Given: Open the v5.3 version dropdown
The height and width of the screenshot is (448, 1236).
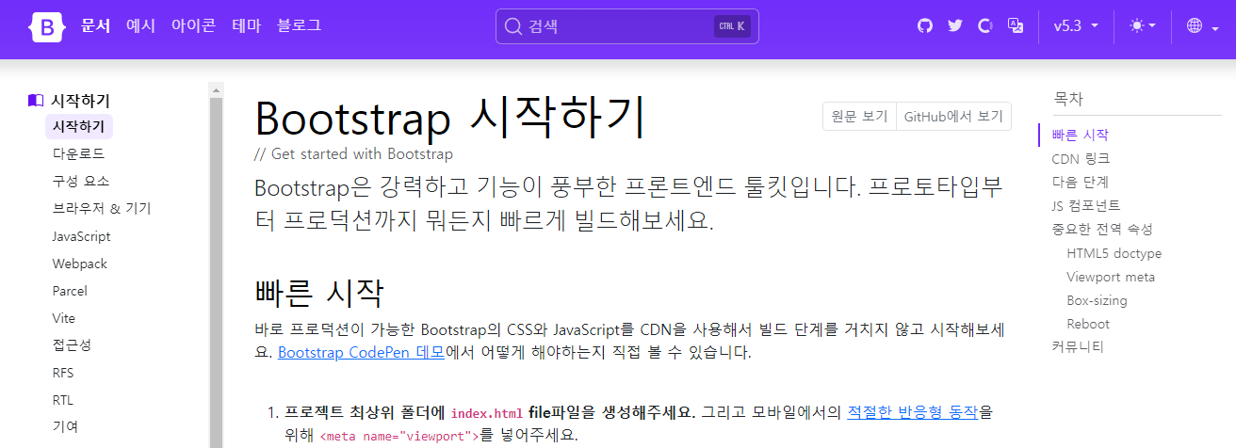Looking at the screenshot, I should coord(1076,26).
